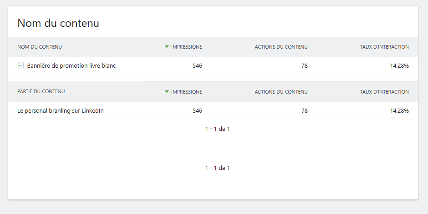428x214 pixels.
Task: Sort top table by Taux d'interaction
Action: (x=384, y=47)
